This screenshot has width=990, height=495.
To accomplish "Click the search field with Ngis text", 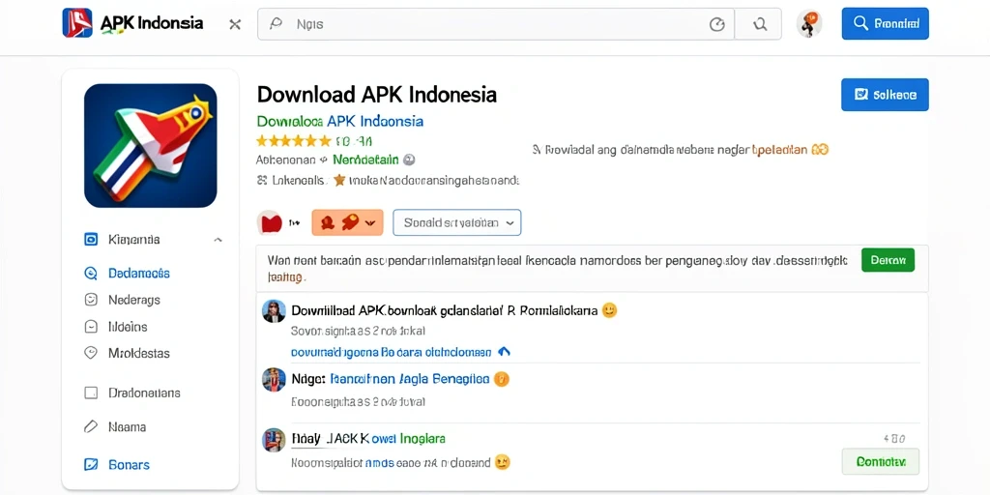I will pos(496,24).
